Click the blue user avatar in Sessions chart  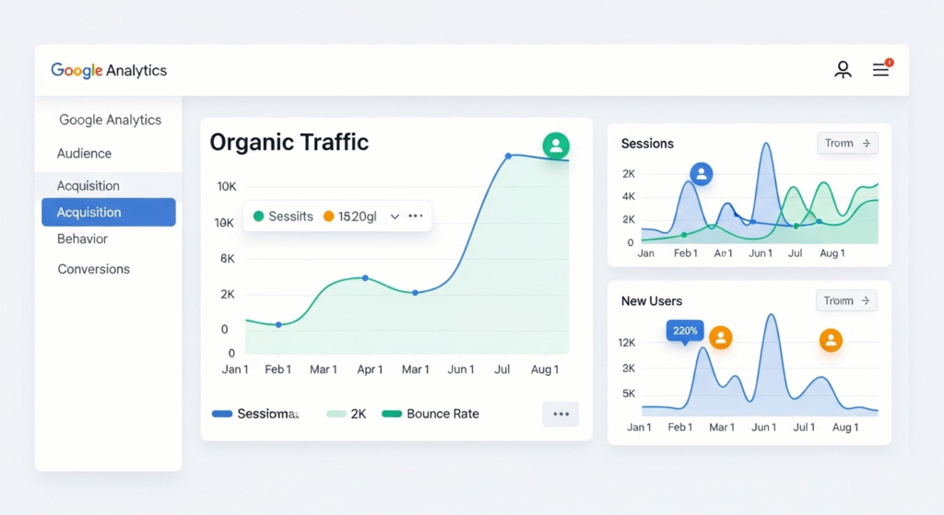pos(702,174)
